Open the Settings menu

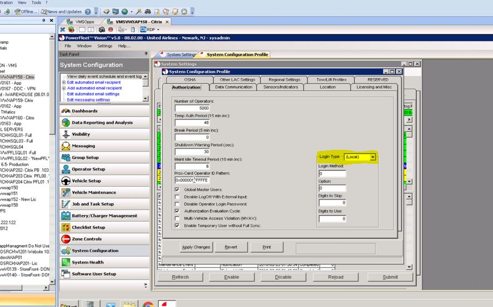(105, 46)
